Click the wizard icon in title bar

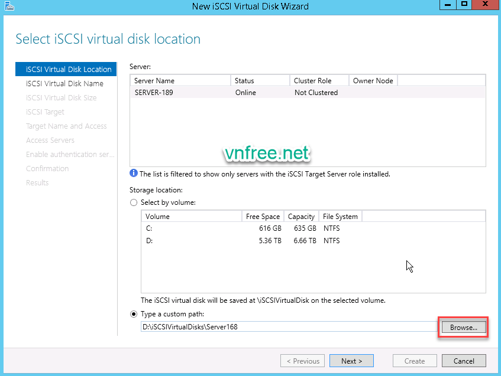pos(8,6)
